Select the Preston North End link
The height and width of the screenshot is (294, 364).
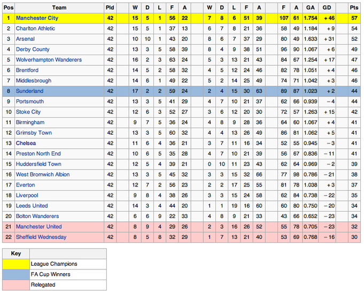coord(38,153)
